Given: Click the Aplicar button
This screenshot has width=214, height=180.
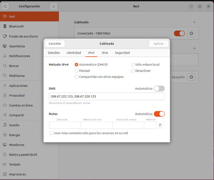Looking at the screenshot, I should 158,44.
